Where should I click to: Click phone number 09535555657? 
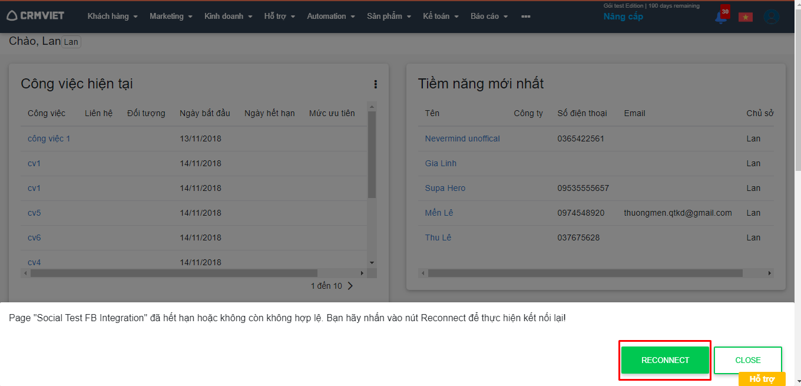tap(583, 188)
